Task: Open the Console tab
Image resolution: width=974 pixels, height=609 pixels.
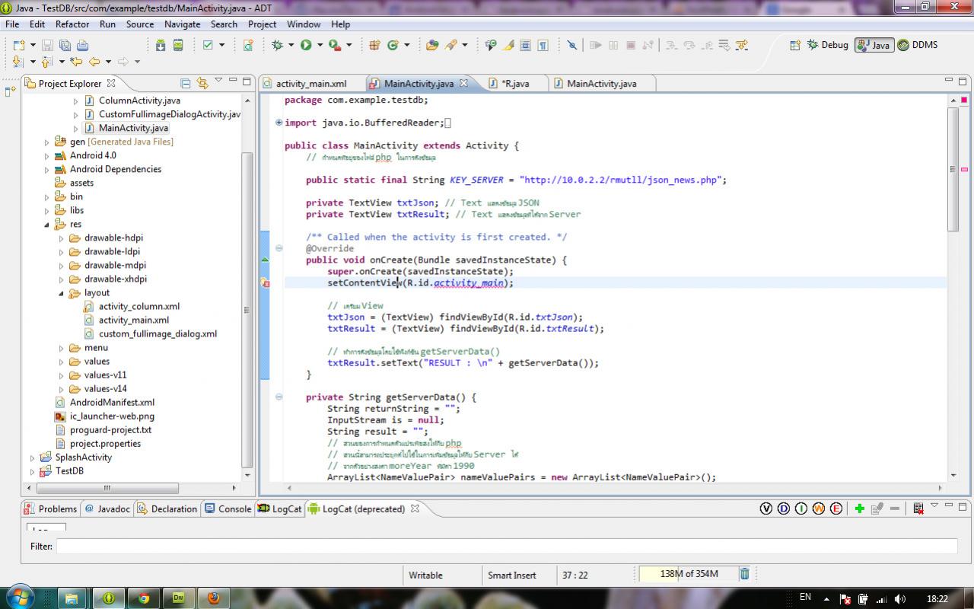Action: point(228,509)
